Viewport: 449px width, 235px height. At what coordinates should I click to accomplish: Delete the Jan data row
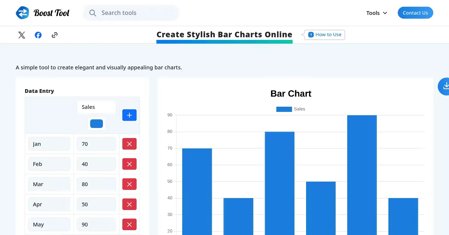[x=129, y=144]
